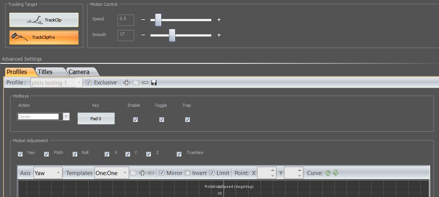This screenshot has height=197, width=439.
Task: Open the Axis Yaw dropdown
Action: pos(48,173)
